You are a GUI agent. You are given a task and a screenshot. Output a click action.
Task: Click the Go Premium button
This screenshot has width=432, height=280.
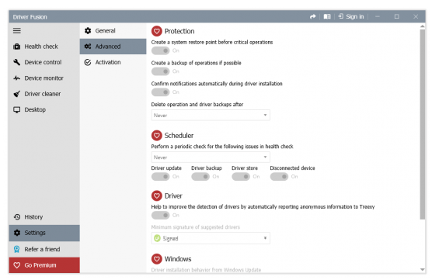(x=44, y=265)
